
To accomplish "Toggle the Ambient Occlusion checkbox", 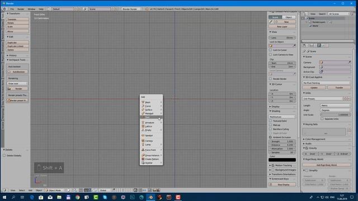I will pyautogui.click(x=271, y=137).
